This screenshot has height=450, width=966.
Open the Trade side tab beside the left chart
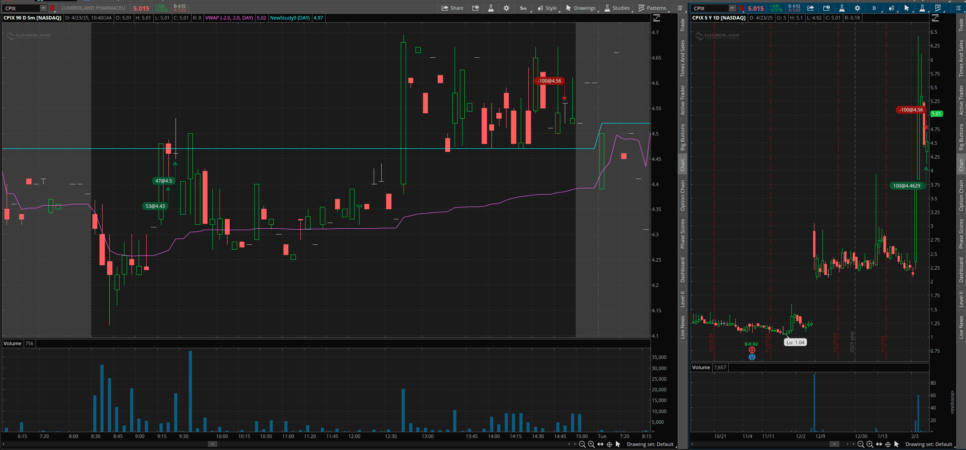point(683,25)
